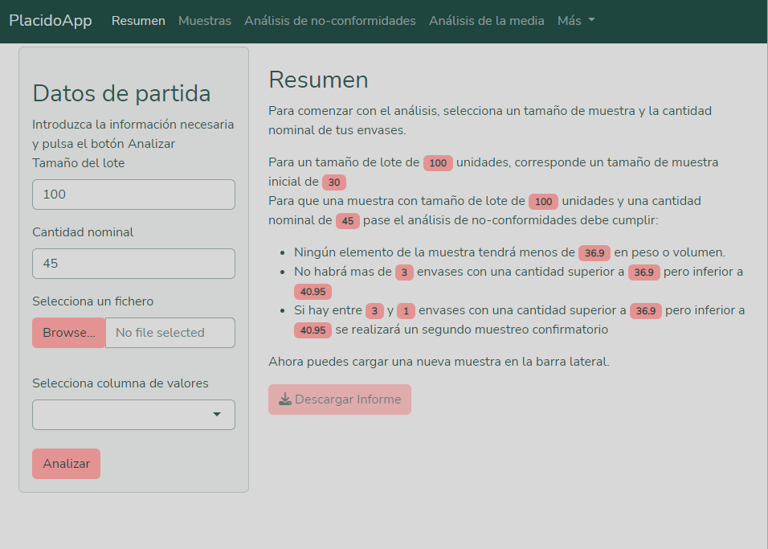768x549 pixels.
Task: Click the badge showing 1 in third bullet
Action: 406,311
